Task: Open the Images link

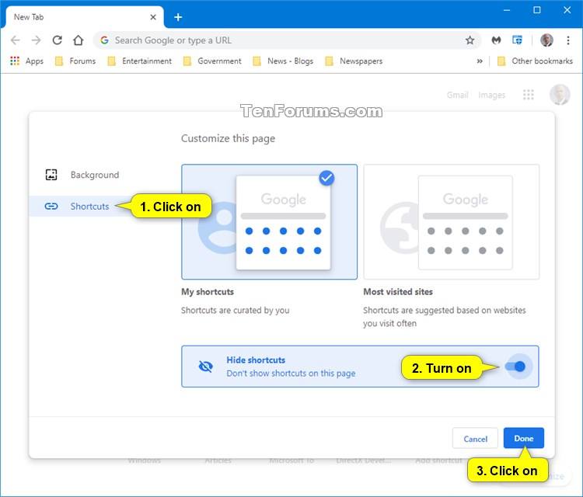Action: point(491,95)
